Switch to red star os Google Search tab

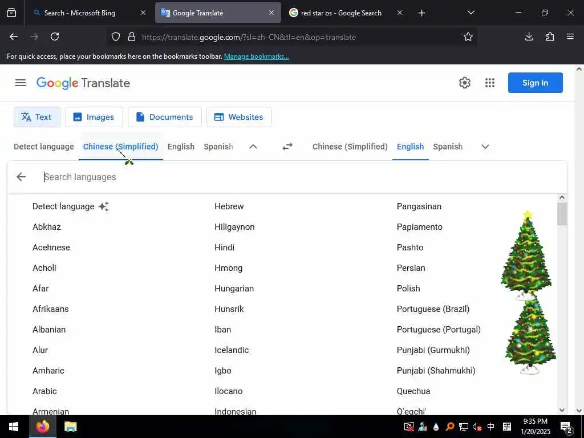[x=341, y=13]
